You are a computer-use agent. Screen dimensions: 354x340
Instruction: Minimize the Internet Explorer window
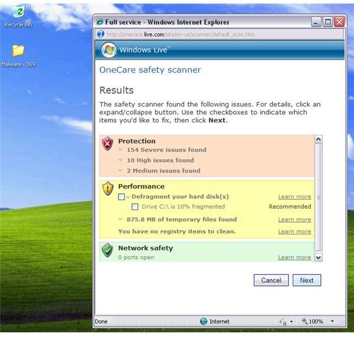coord(316,22)
